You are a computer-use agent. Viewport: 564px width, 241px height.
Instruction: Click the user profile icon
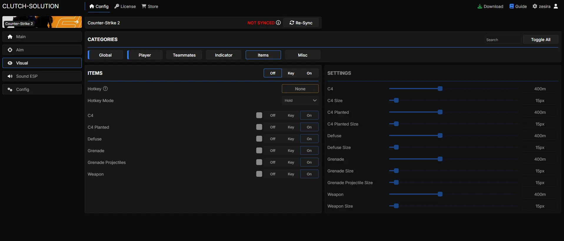556,6
